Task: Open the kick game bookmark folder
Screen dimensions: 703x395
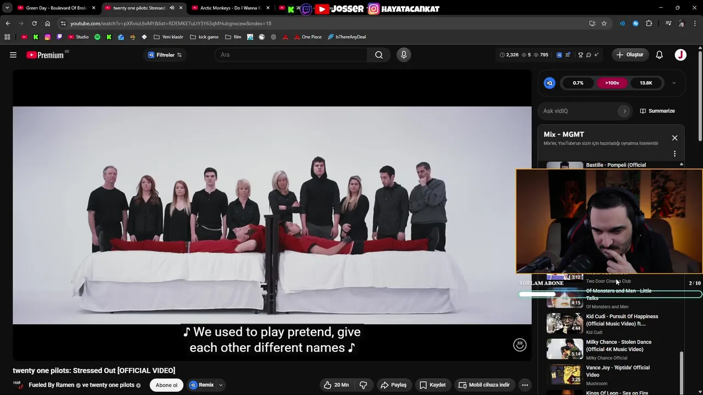Action: [204, 37]
